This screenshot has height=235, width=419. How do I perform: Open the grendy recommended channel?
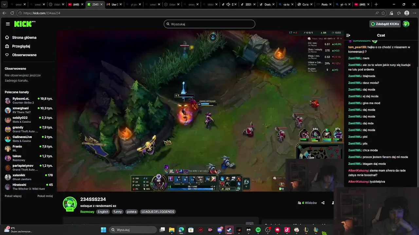[x=29, y=129]
